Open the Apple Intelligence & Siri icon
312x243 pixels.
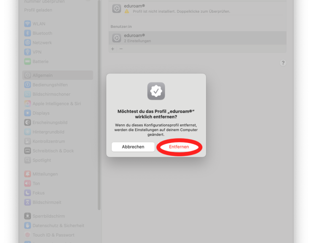click(x=27, y=103)
